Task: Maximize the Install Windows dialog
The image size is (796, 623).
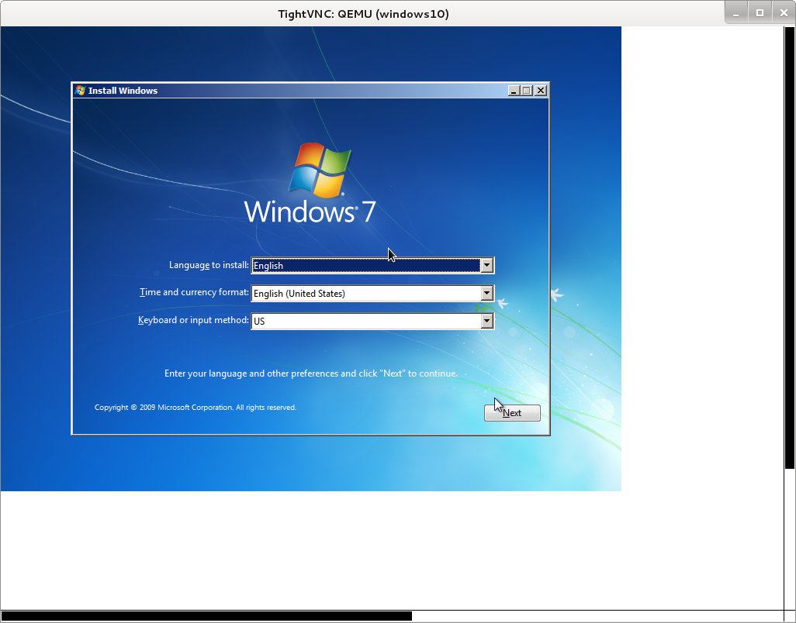Action: pyautogui.click(x=527, y=91)
